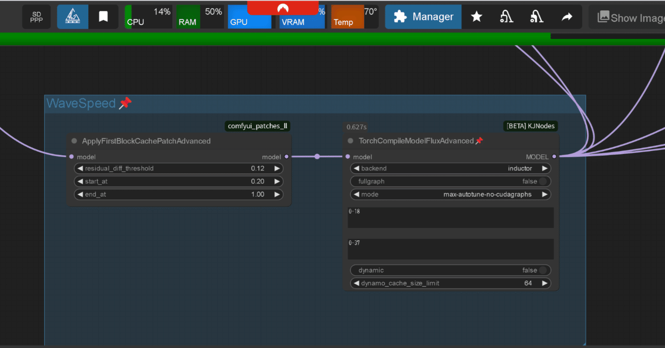Open the Manager menu button
The image size is (665, 348).
[x=423, y=17]
